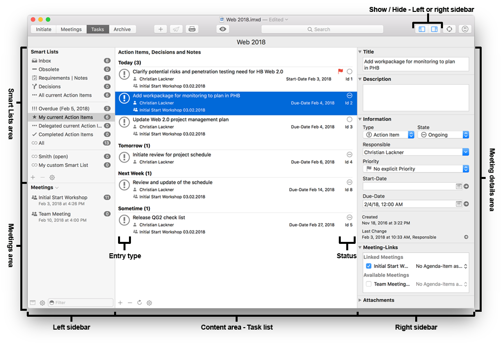Add a task with bottom plus icon
The height and width of the screenshot is (343, 502).
[121, 303]
